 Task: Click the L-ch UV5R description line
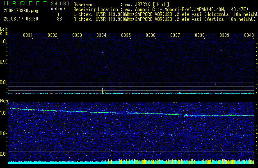[x=166, y=14]
